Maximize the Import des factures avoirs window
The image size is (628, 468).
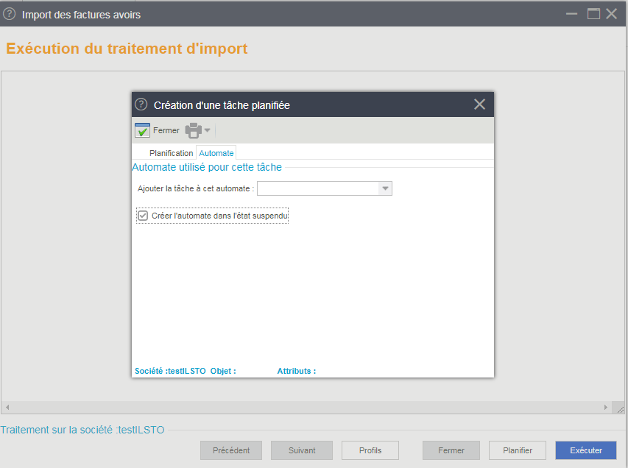click(593, 14)
